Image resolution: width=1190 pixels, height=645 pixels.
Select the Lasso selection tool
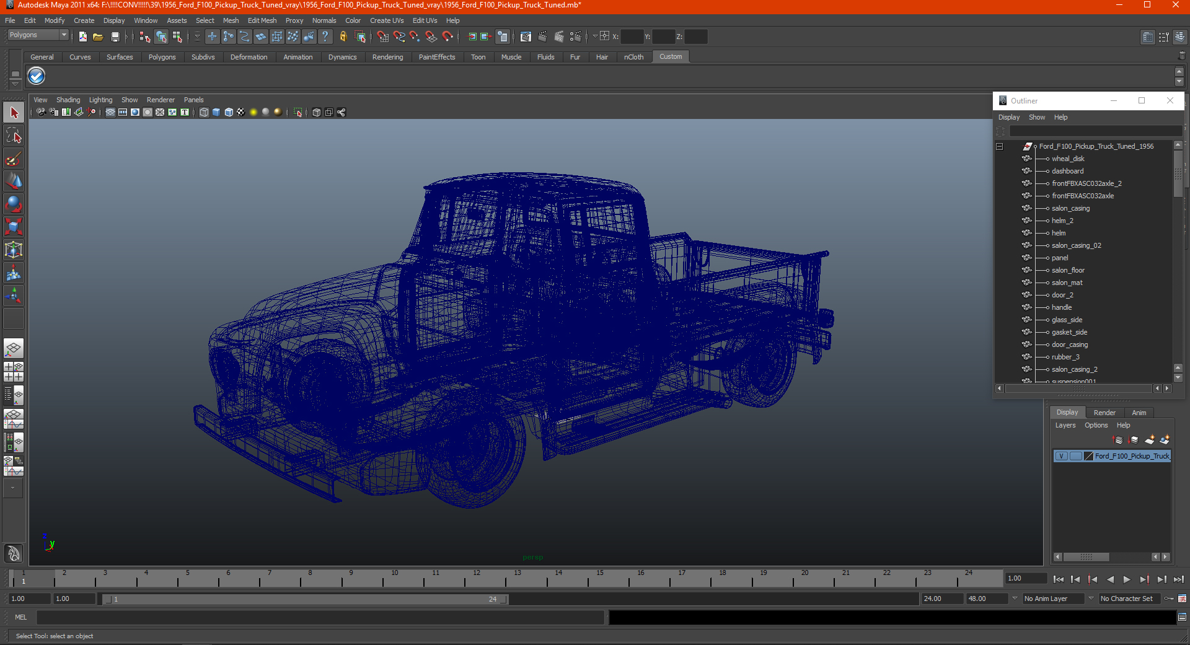[x=14, y=136]
